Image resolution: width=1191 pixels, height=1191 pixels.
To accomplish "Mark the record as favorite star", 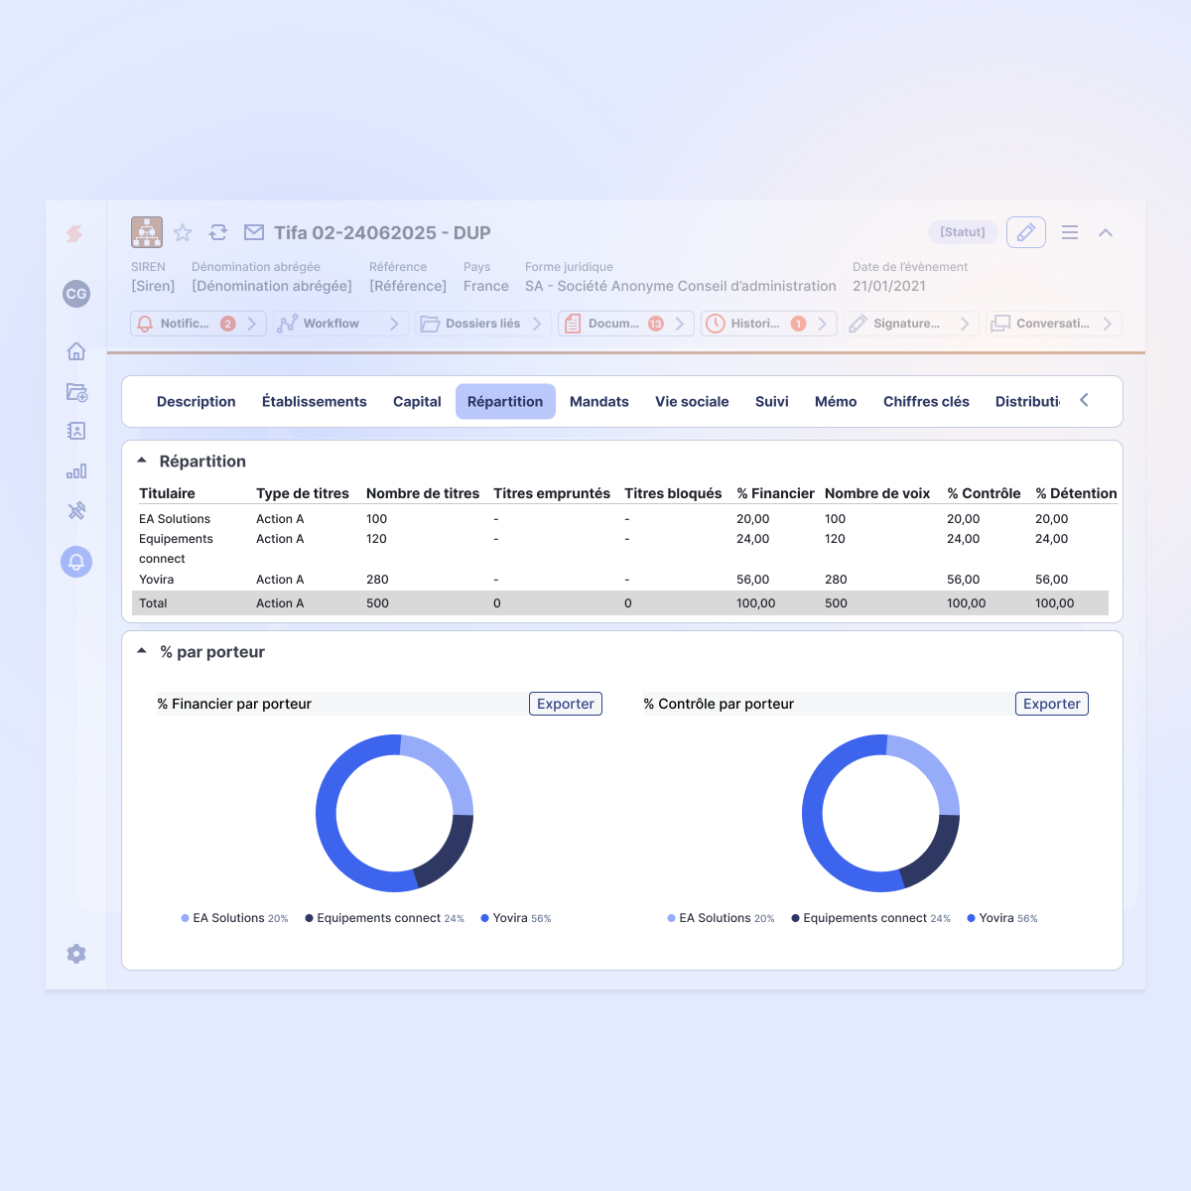I will pos(183,232).
